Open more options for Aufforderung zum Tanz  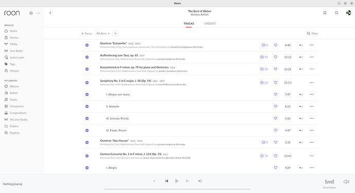pos(312,57)
